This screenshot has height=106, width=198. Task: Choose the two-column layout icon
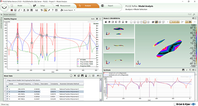coord(135,22)
